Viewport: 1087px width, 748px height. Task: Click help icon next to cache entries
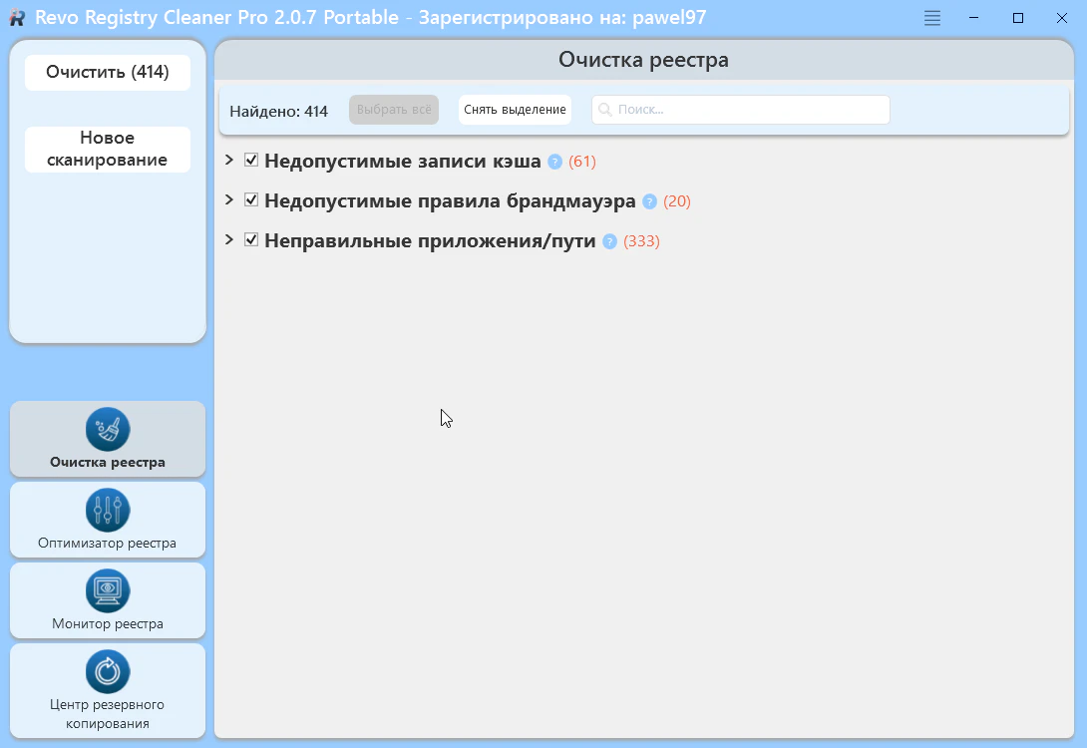click(x=555, y=162)
